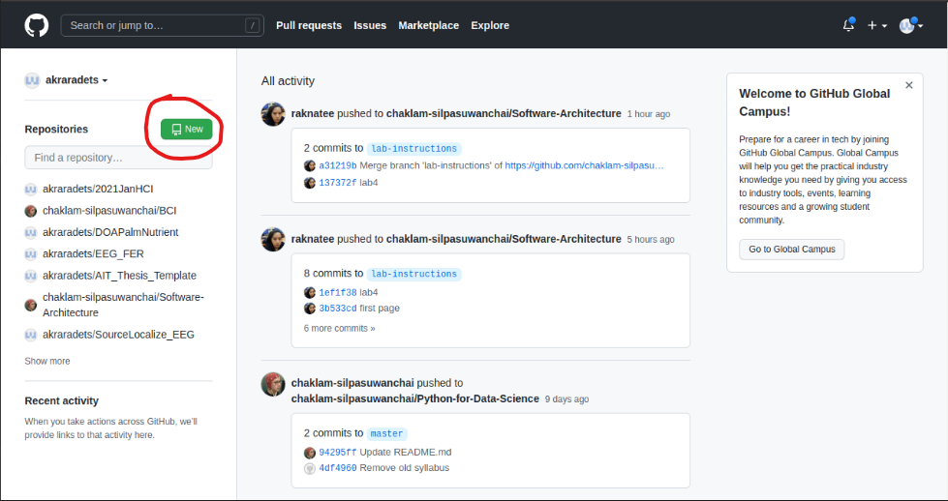Go to Pull requests in the header
This screenshot has width=948, height=501.
click(308, 25)
